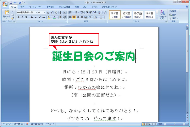Viewport: 190px width, 127px height.
Task: Open the 参考資料 (References) tab
Action: 50,7
